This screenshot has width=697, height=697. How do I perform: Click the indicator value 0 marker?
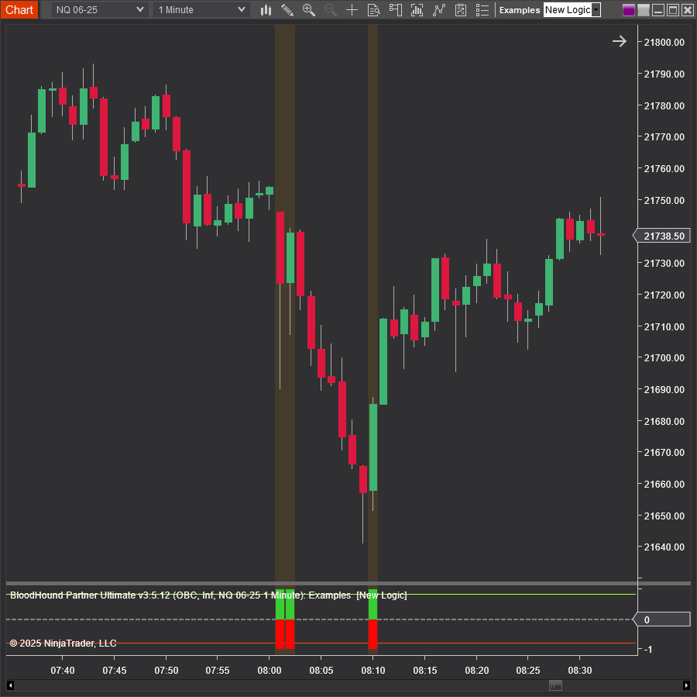(662, 619)
